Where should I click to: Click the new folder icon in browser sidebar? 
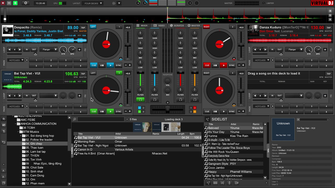click(4, 125)
